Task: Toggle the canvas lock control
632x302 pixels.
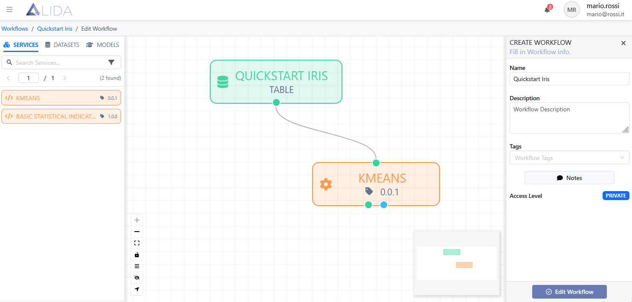Action: coord(137,255)
